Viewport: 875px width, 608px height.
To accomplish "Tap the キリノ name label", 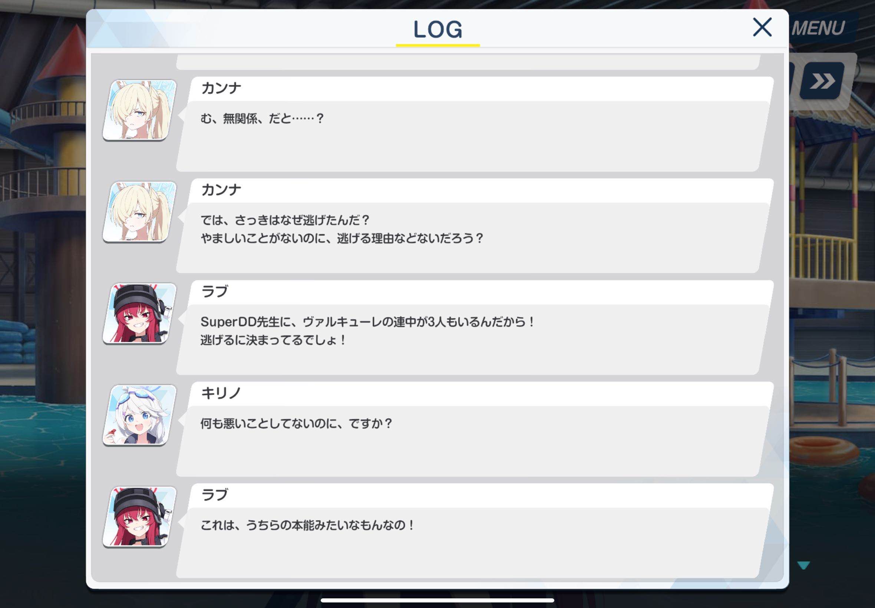I will [221, 393].
